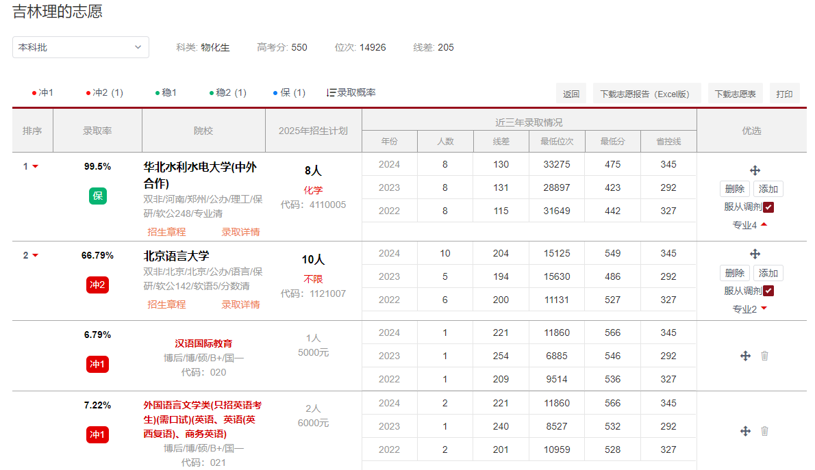Delete 外国语言文学类 major with trash icon
Viewport: 815px width, 470px height.
click(x=765, y=431)
